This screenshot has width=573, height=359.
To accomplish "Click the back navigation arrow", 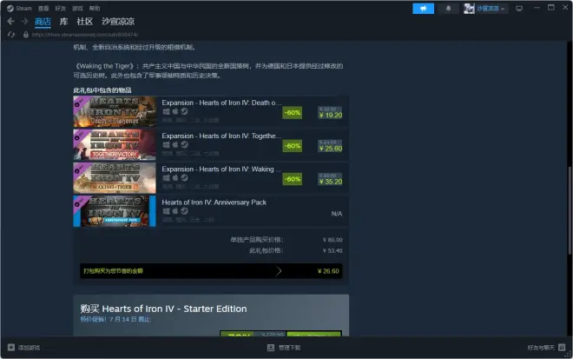I will point(11,22).
